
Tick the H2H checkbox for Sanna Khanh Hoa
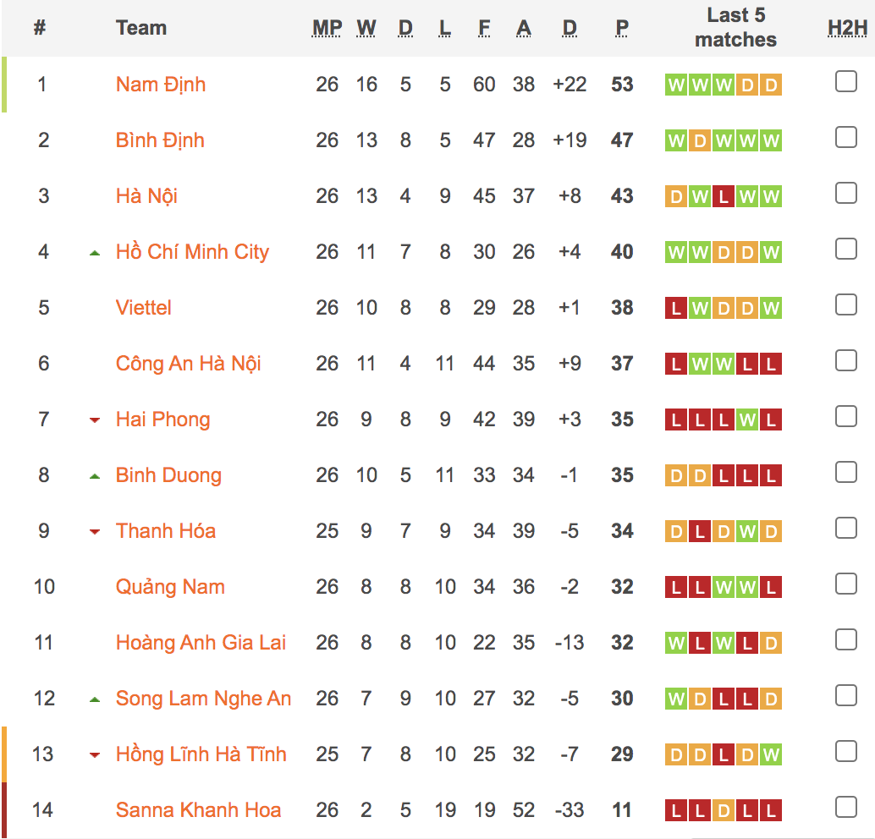pyautogui.click(x=845, y=807)
